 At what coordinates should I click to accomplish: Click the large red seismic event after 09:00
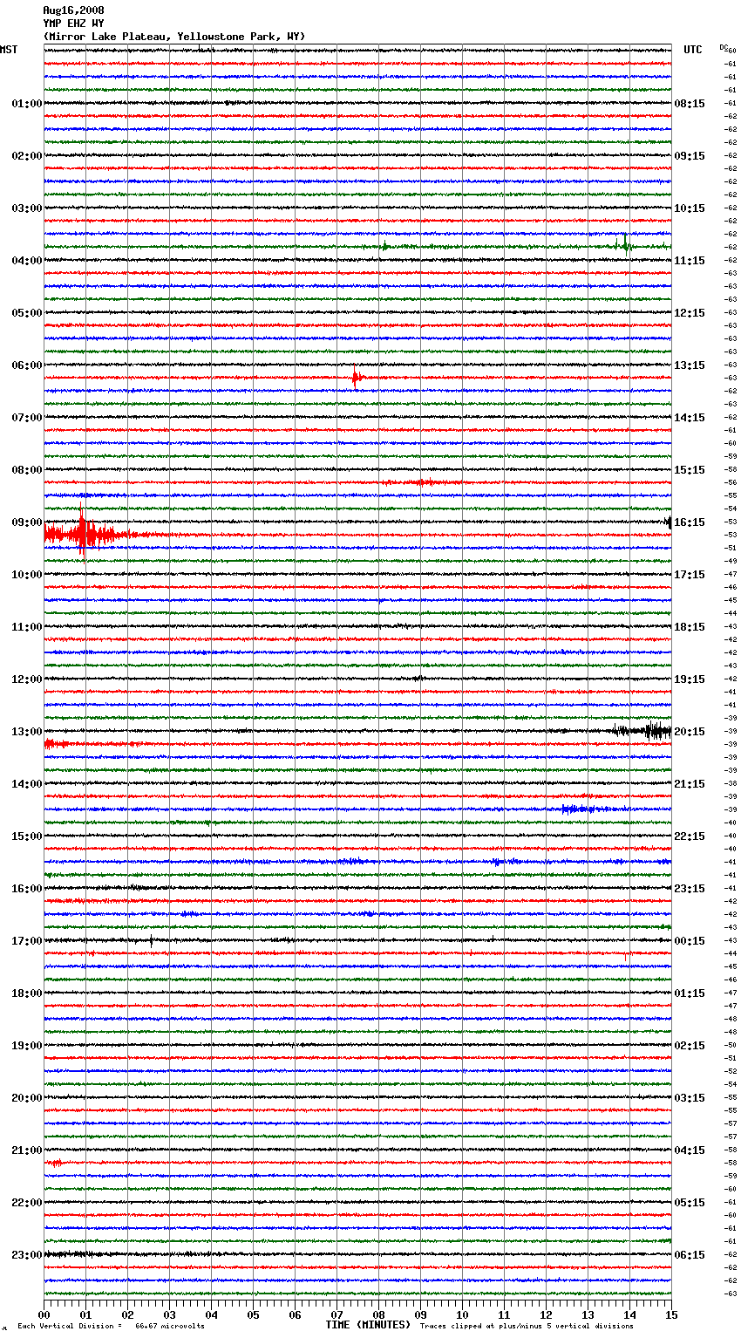[83, 534]
